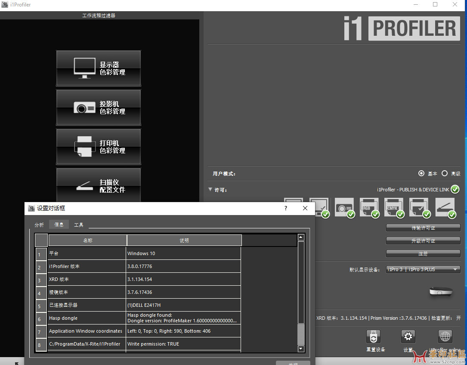The image size is (467, 365).
Task: Select the 已连接显示器 cell
Action: coord(87,305)
